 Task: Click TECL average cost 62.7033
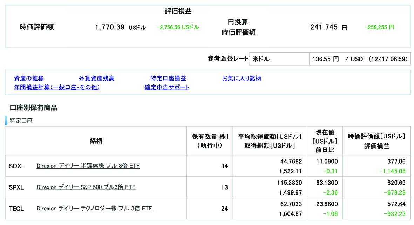point(291,204)
